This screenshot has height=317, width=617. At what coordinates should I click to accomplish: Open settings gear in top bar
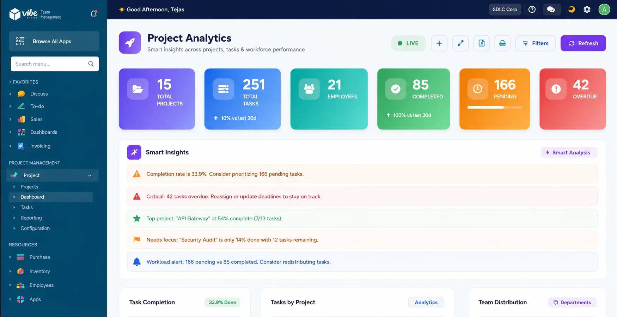coord(587,10)
